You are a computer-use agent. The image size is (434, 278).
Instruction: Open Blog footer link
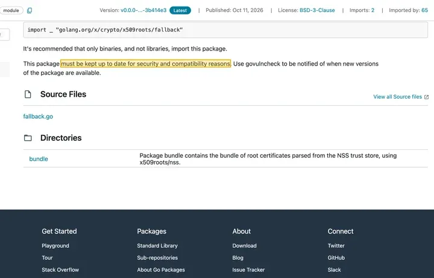click(x=237, y=258)
